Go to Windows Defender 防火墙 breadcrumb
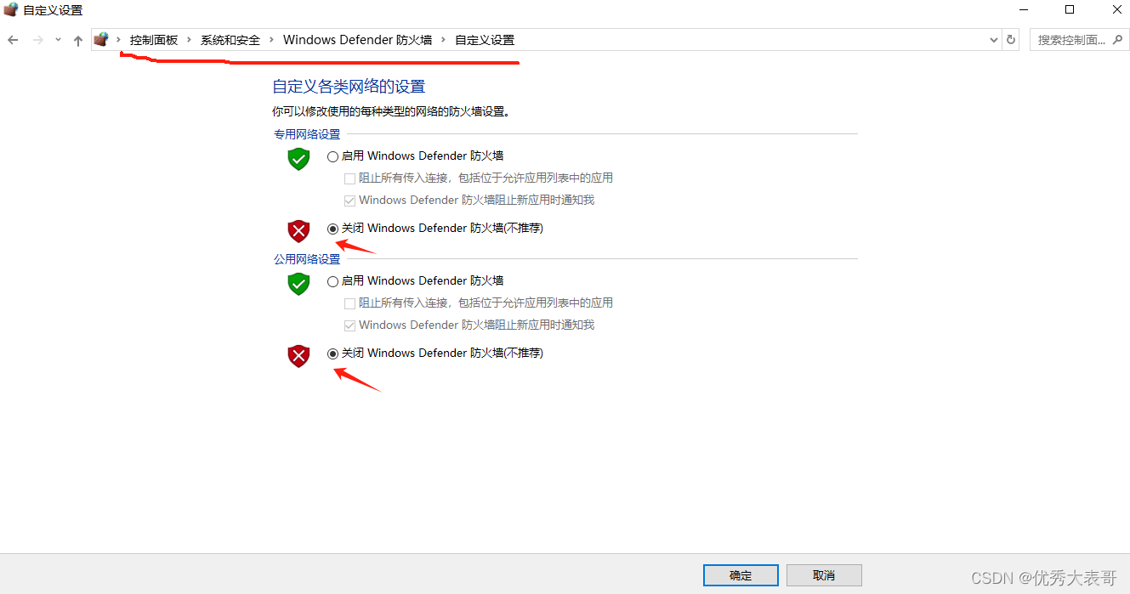 click(357, 40)
